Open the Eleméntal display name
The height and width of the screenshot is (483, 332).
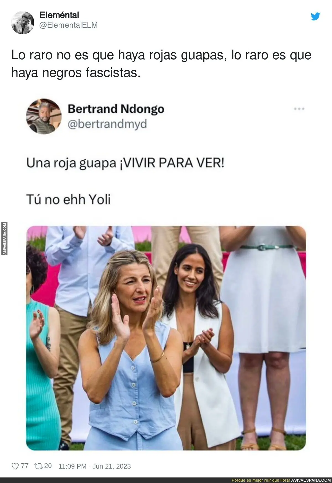click(59, 15)
